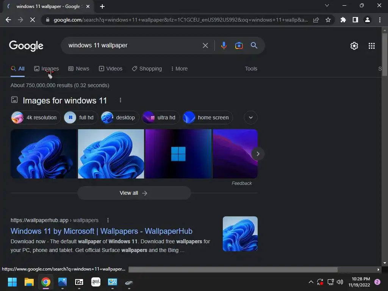Open Google apps grid
The height and width of the screenshot is (291, 388).
372,46
